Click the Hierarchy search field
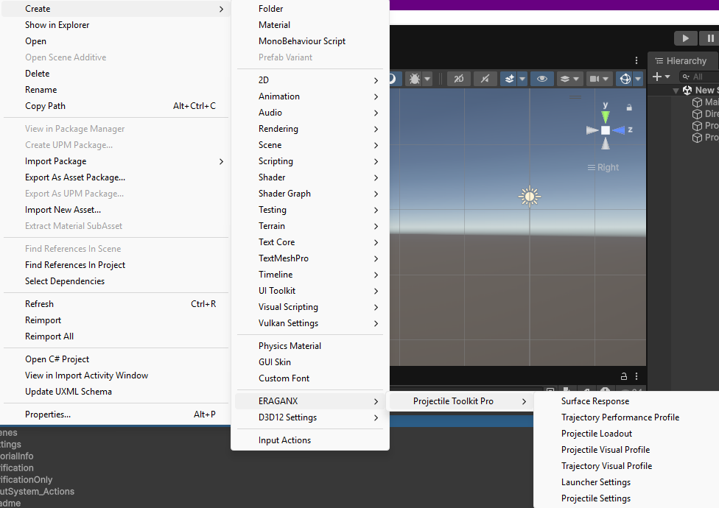719x508 pixels. click(699, 77)
